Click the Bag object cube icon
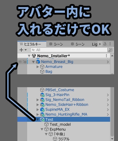The image size is (118, 141). [42, 72]
